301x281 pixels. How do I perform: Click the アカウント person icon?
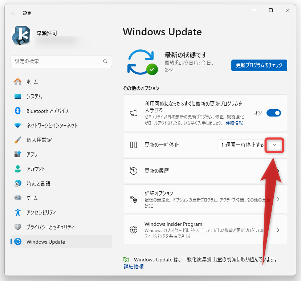click(18, 169)
